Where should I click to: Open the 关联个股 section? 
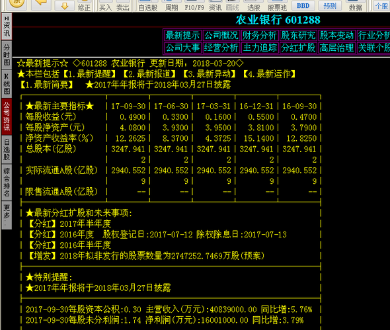click(x=373, y=48)
